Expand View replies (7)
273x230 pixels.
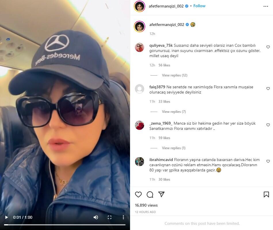click(x=174, y=112)
